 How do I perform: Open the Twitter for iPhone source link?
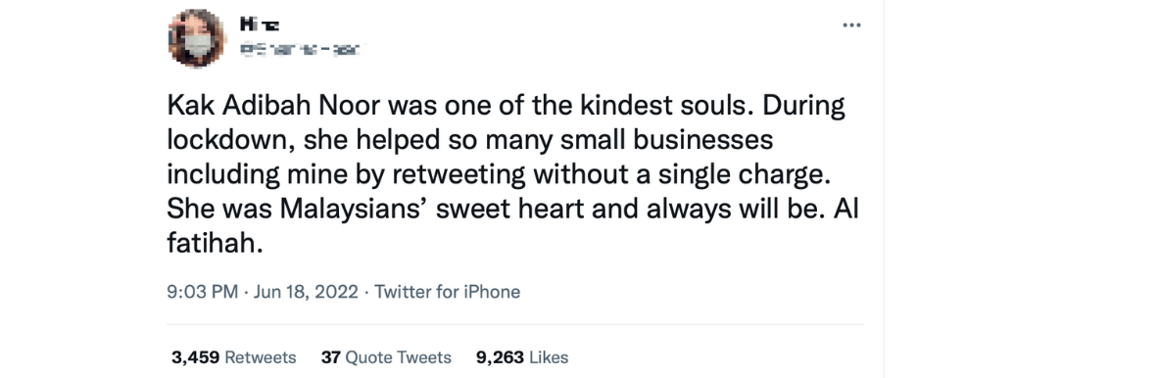[x=447, y=292]
